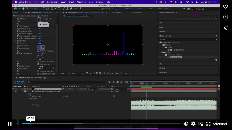Collapse the Audio group in timeline

tap(26, 94)
